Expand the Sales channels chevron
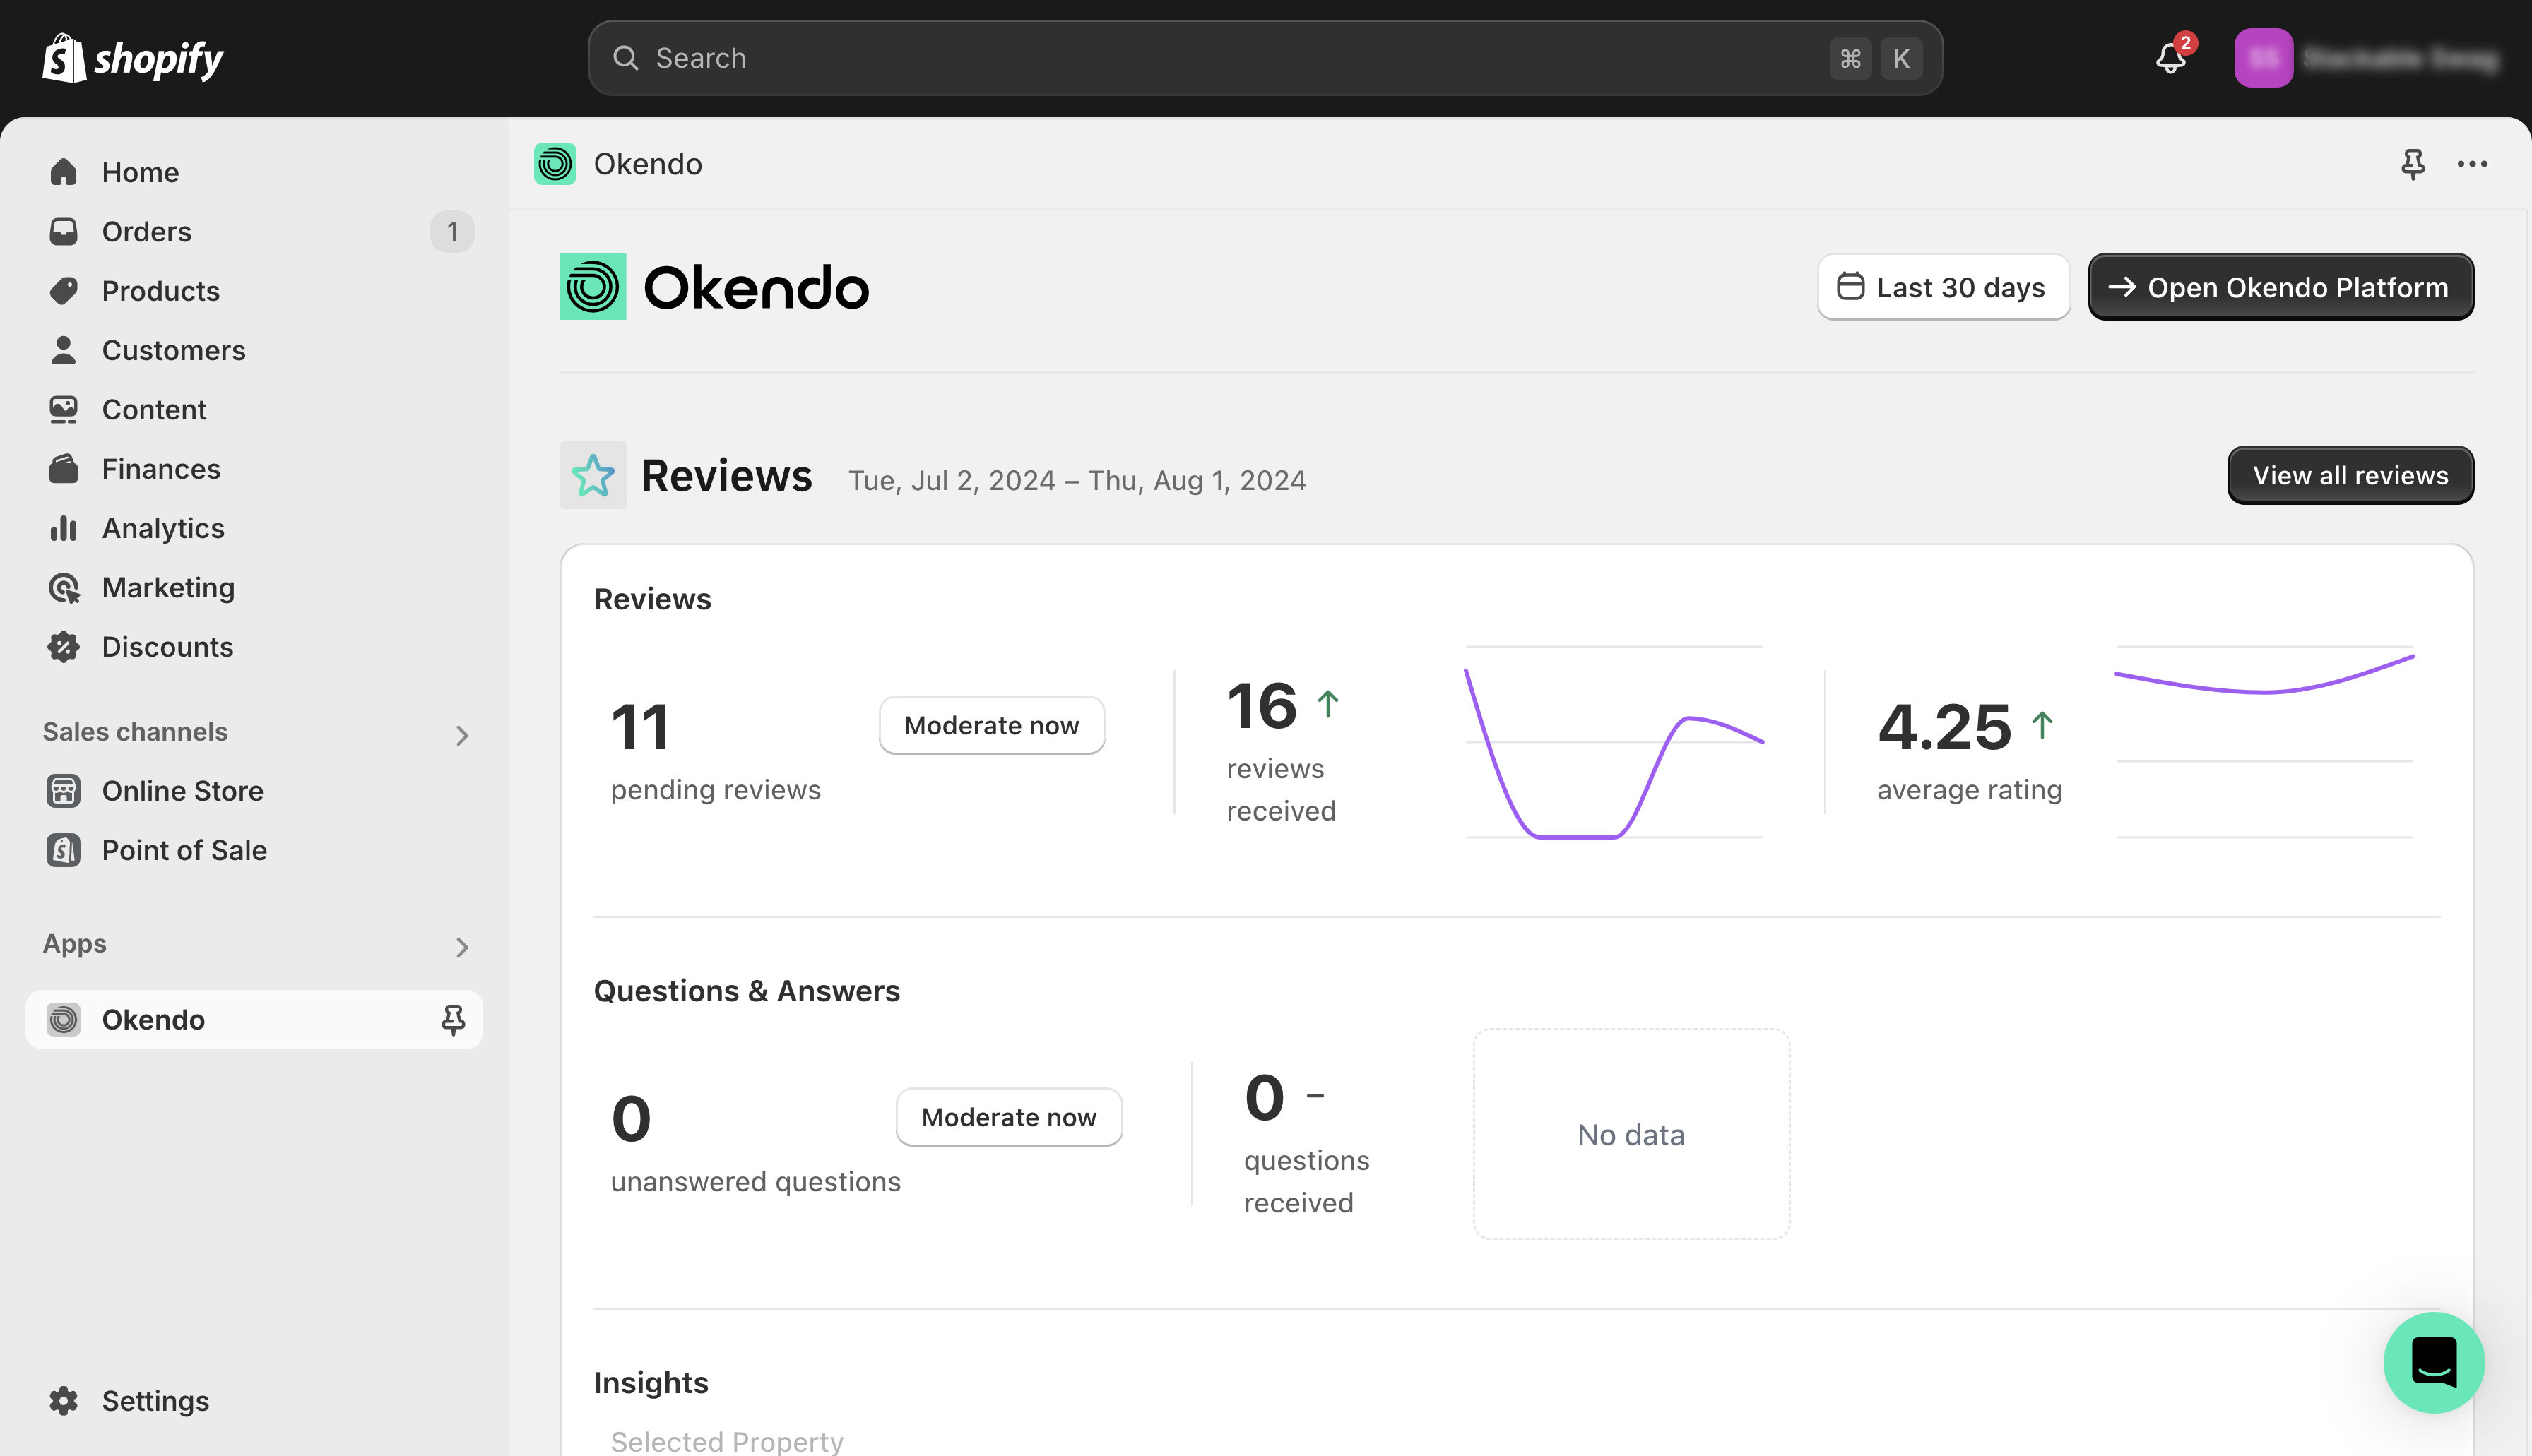 pyautogui.click(x=461, y=735)
